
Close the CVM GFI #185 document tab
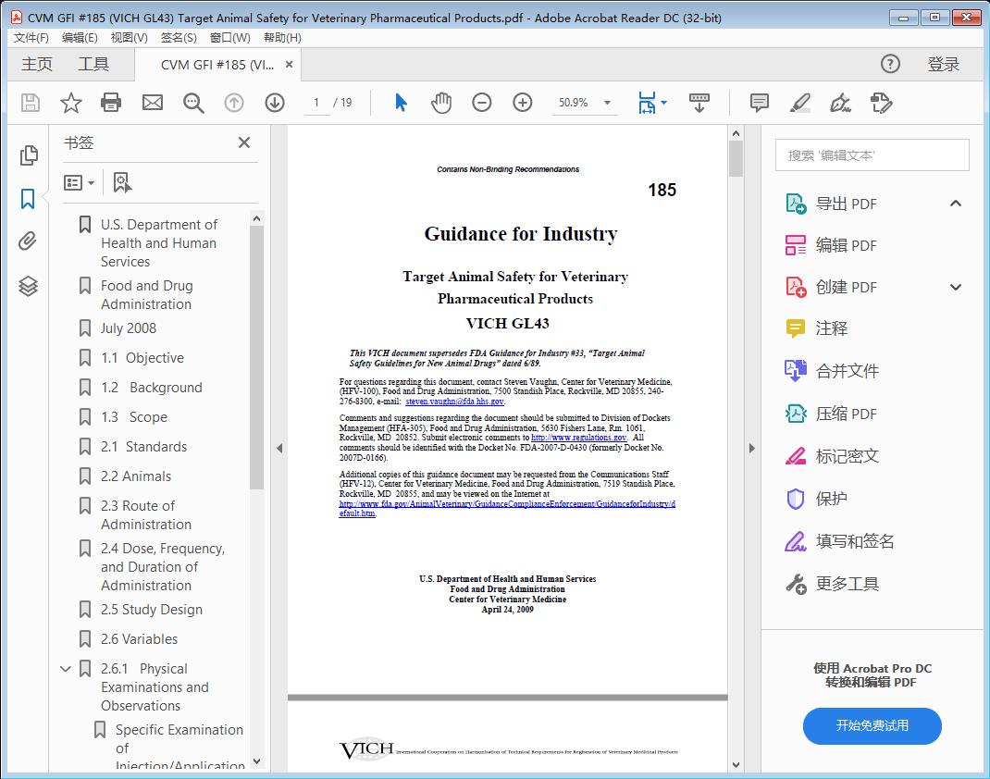pos(290,65)
